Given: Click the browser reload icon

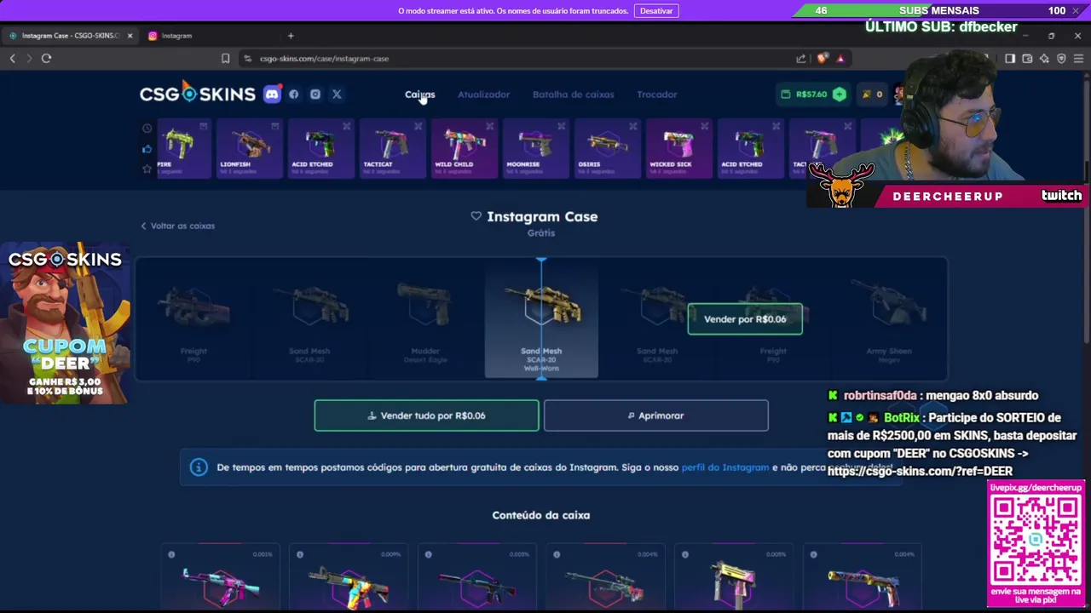Looking at the screenshot, I should coord(46,59).
